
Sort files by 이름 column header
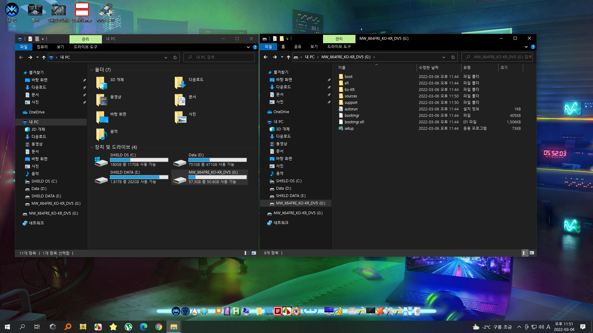[376, 68]
